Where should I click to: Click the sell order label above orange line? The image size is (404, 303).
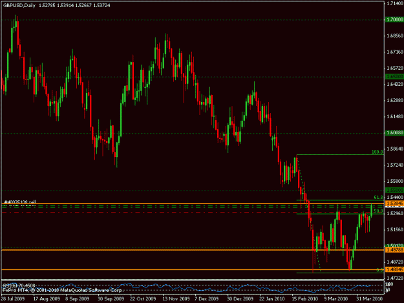[x=20, y=202]
